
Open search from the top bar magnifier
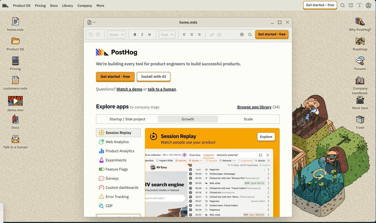tap(343, 5)
